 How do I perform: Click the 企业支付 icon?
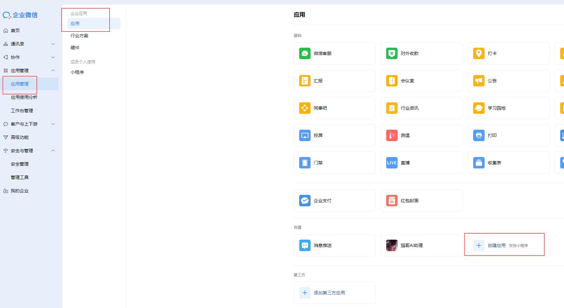[x=305, y=201]
